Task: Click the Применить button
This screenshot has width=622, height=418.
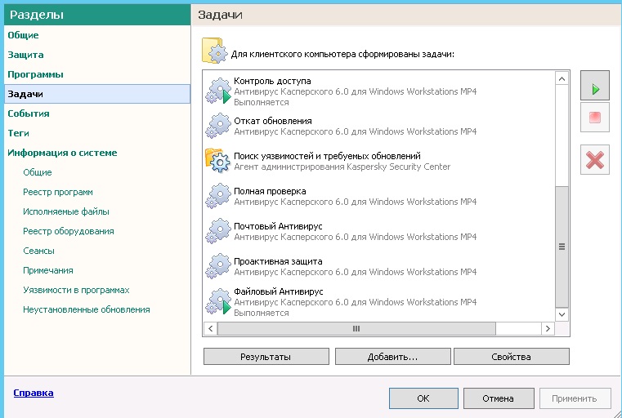Action: [x=575, y=398]
